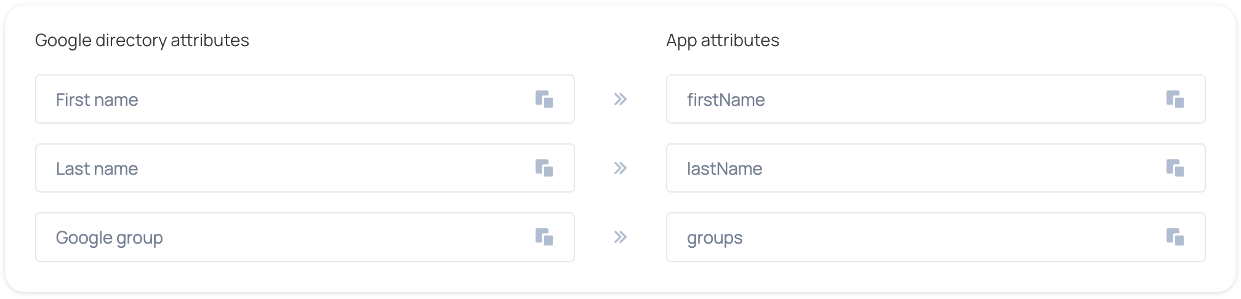Image resolution: width=1241 pixels, height=299 pixels.
Task: Click the App attributes heading
Action: point(723,40)
